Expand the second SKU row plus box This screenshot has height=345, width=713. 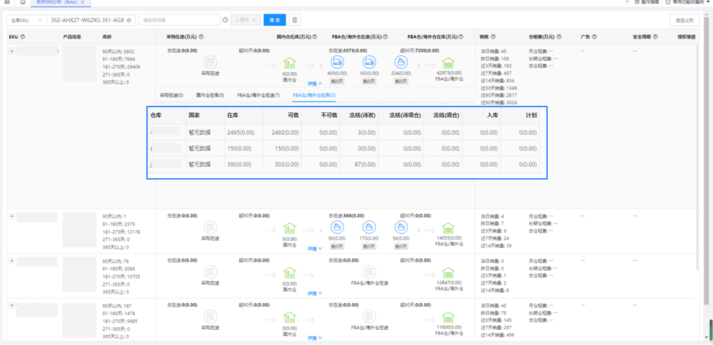click(12, 216)
